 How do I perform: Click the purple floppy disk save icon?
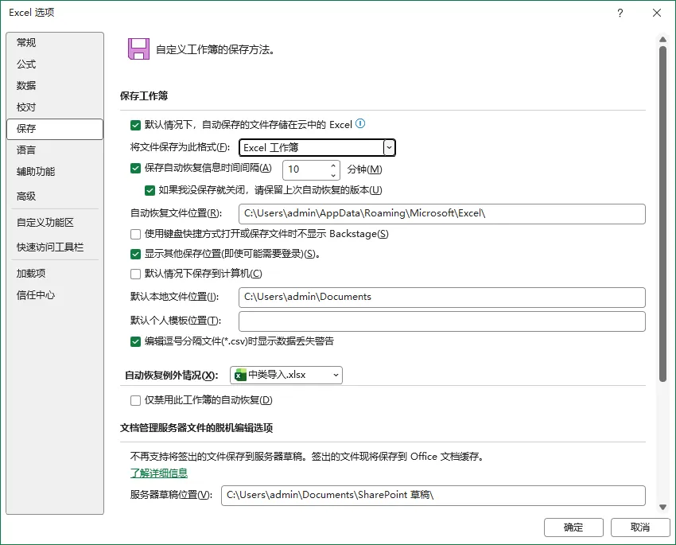(x=138, y=49)
